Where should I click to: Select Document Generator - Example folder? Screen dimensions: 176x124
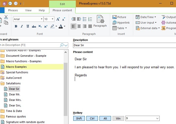(x=26, y=56)
